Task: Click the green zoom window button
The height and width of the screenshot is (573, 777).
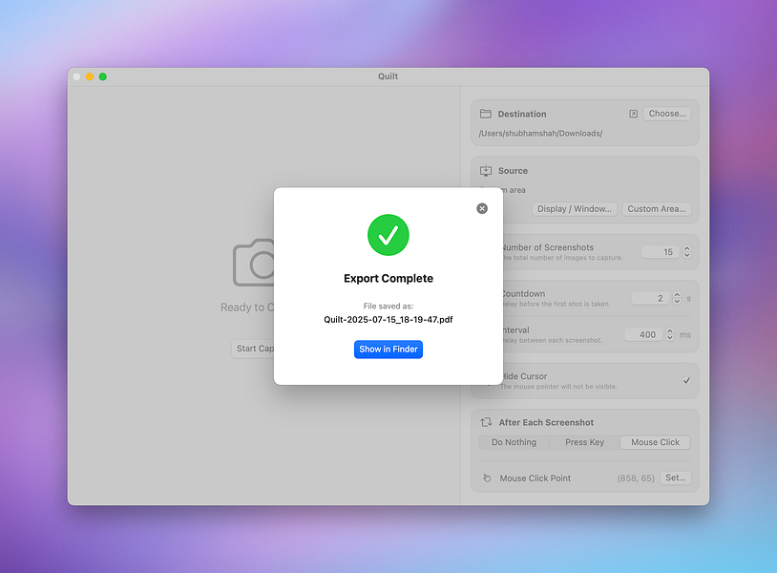Action: (x=102, y=76)
